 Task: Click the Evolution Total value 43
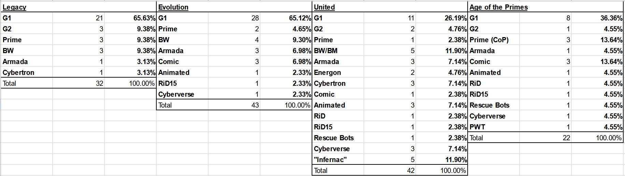[255, 105]
